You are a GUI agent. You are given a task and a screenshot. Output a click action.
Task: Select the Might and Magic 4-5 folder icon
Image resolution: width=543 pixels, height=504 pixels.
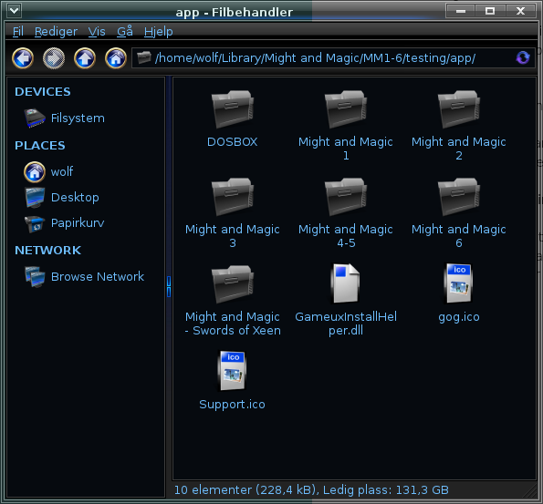pos(346,197)
